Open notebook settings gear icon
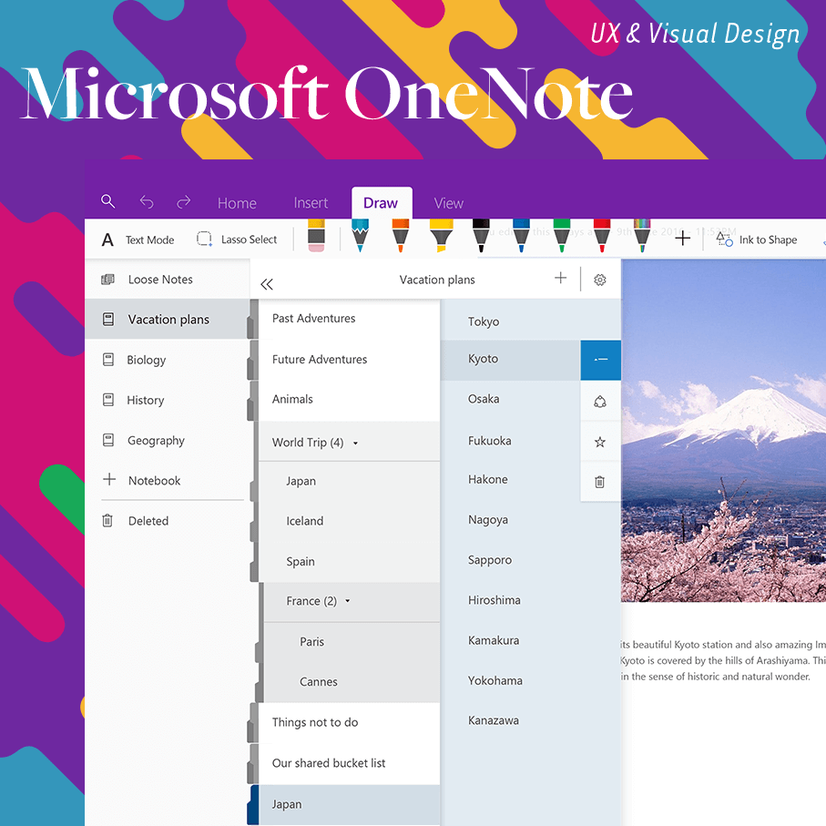The height and width of the screenshot is (826, 826). click(x=599, y=280)
